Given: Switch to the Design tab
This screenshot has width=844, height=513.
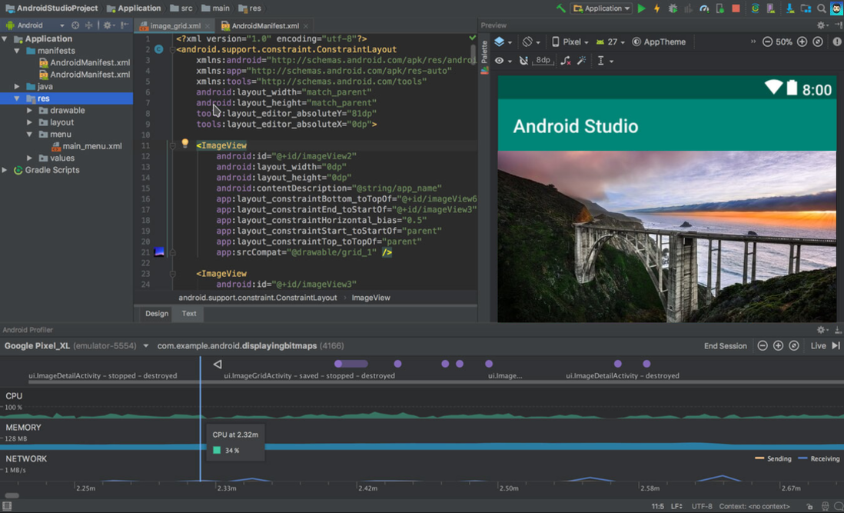Looking at the screenshot, I should (157, 313).
